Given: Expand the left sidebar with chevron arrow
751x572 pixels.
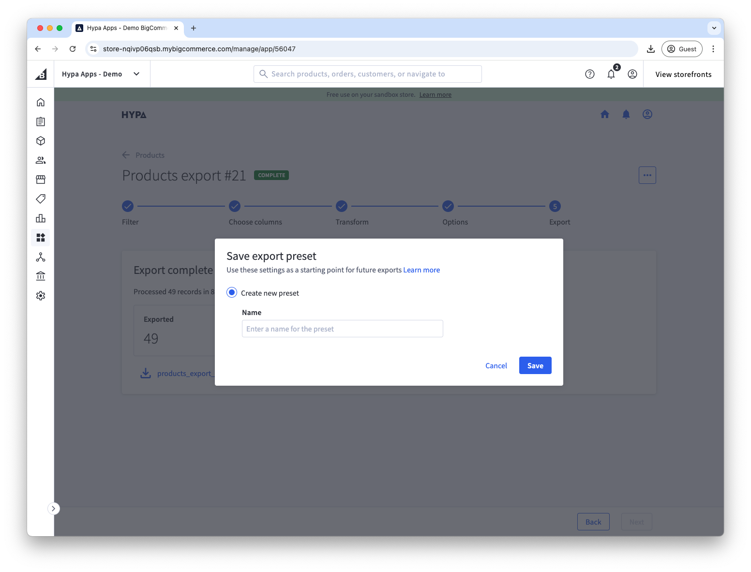Looking at the screenshot, I should [x=54, y=509].
